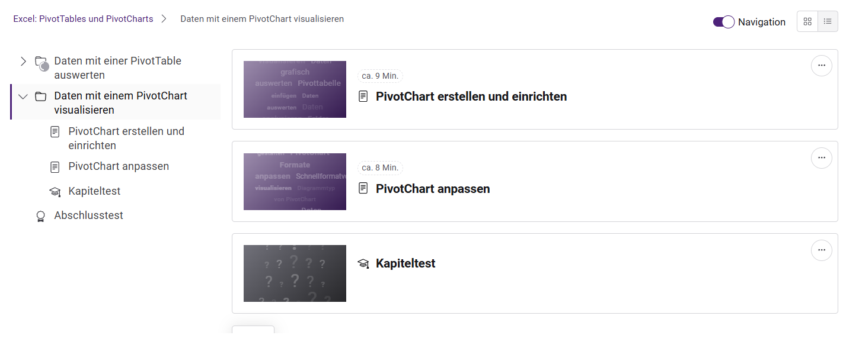Image resolution: width=843 pixels, height=348 pixels.
Task: Click award ribbon icon beside Abschlusstest
Action: pyautogui.click(x=41, y=216)
